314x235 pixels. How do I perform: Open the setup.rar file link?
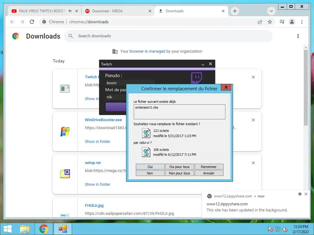click(93, 163)
